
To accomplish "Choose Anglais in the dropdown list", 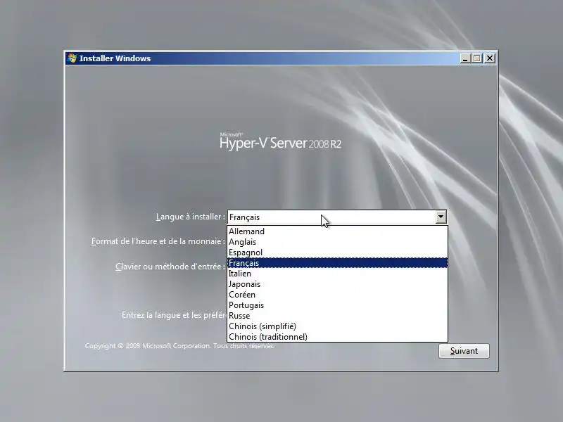I will 338,242.
